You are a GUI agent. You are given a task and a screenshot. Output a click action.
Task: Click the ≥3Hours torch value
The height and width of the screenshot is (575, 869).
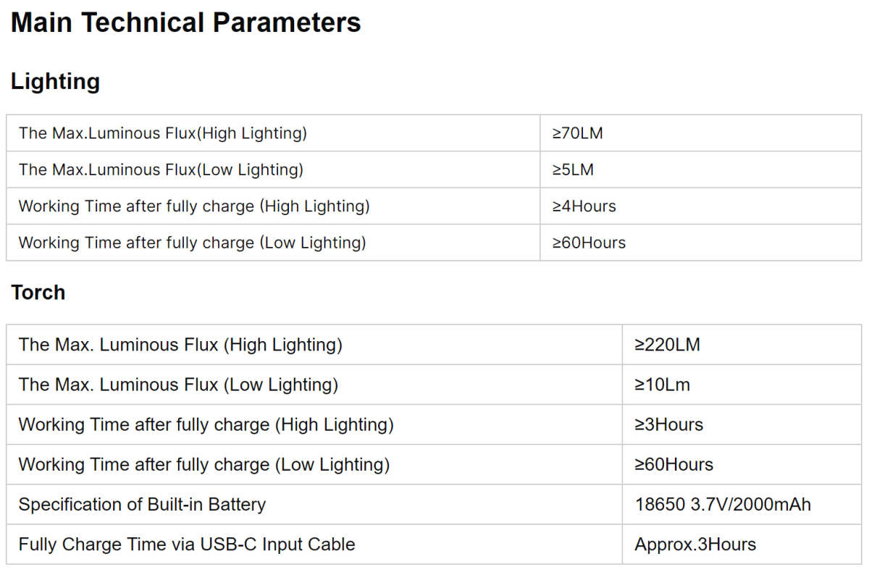point(669,424)
